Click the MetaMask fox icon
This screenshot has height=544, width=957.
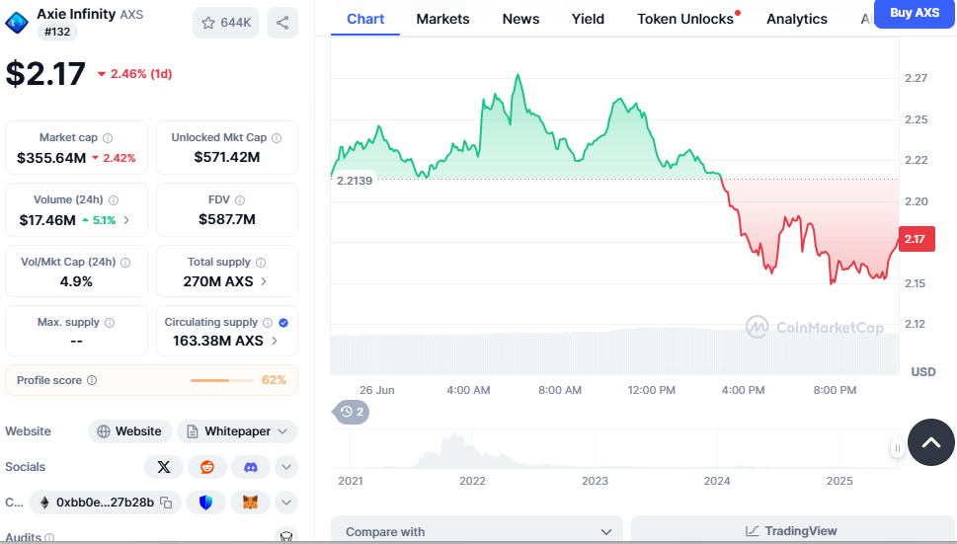(x=250, y=503)
